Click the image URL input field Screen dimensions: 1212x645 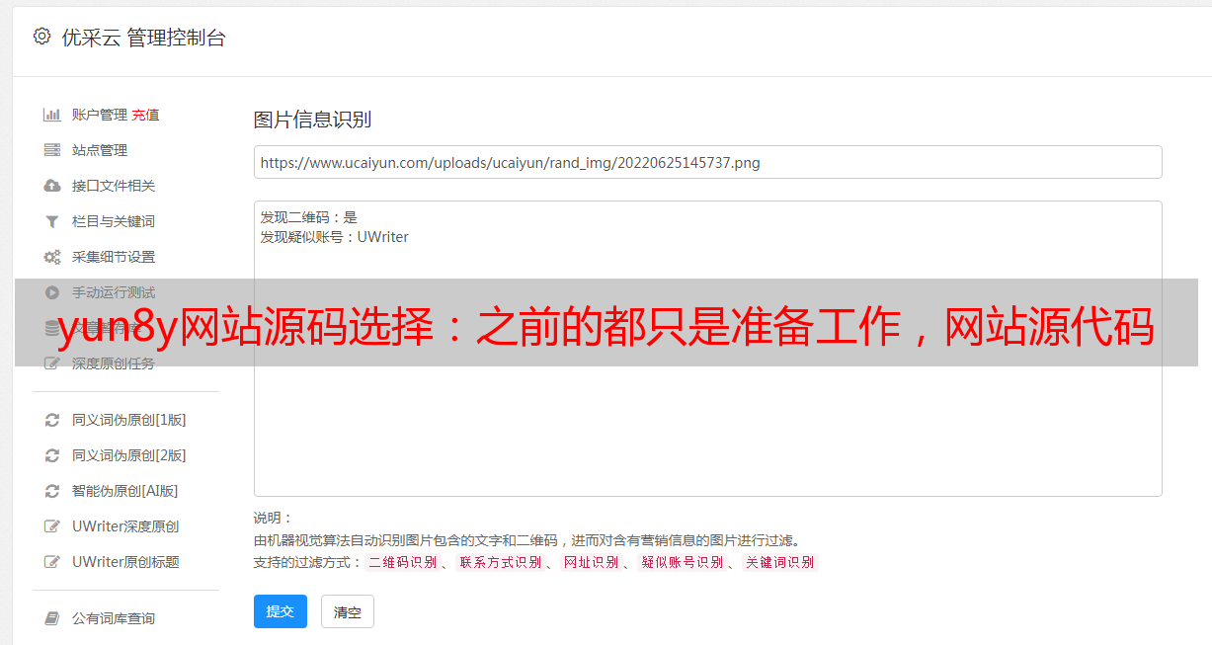click(707, 162)
